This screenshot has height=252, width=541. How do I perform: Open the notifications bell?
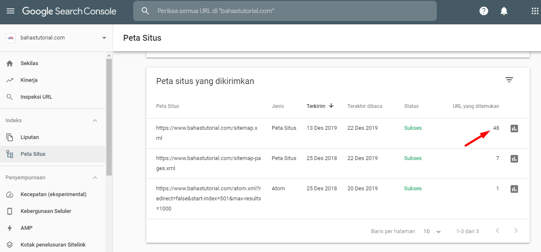pyautogui.click(x=504, y=11)
